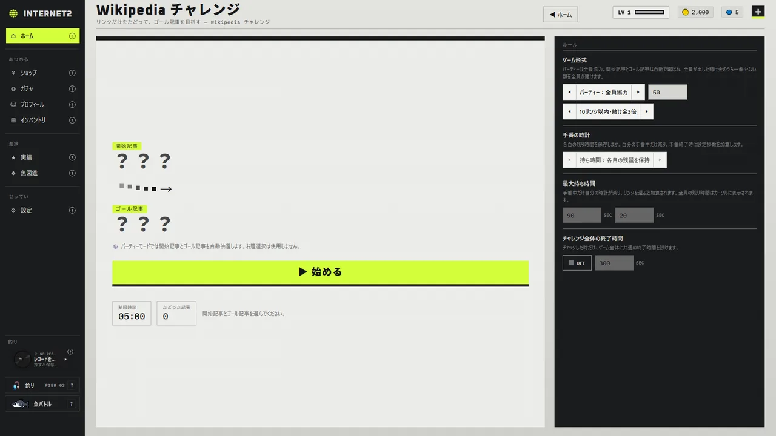Open help for 実績 menu item
The height and width of the screenshot is (436, 776).
pos(72,157)
